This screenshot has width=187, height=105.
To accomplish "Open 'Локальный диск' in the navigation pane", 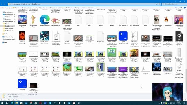I will click(10, 39).
